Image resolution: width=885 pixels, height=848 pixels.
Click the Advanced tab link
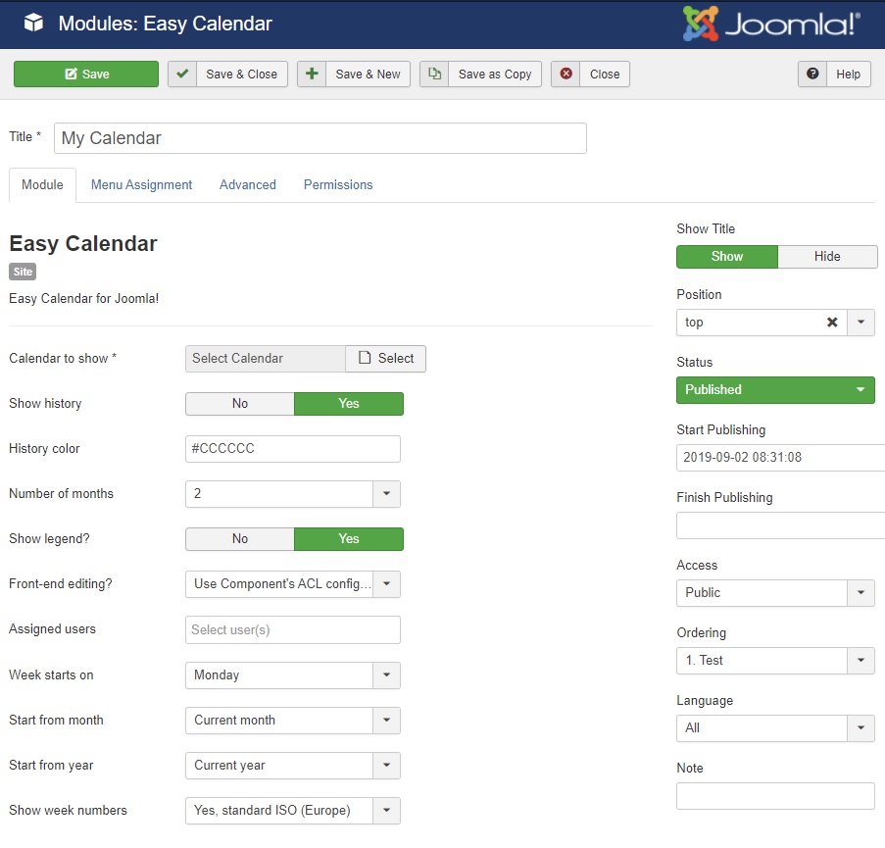point(247,184)
